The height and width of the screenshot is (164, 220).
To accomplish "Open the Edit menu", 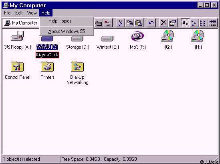I will point(19,13).
